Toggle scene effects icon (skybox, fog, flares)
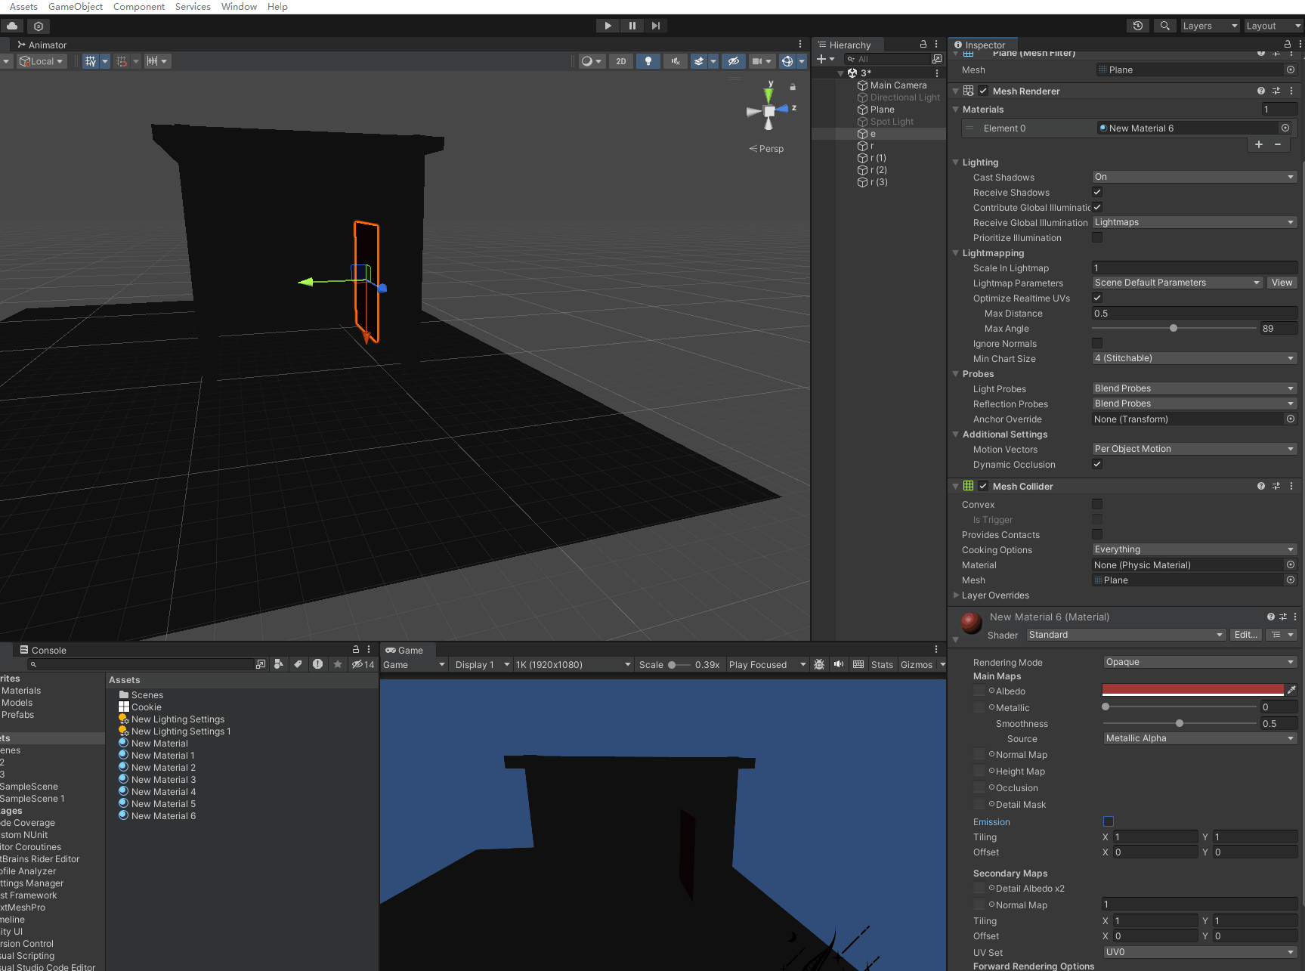1305x971 pixels. tap(700, 61)
